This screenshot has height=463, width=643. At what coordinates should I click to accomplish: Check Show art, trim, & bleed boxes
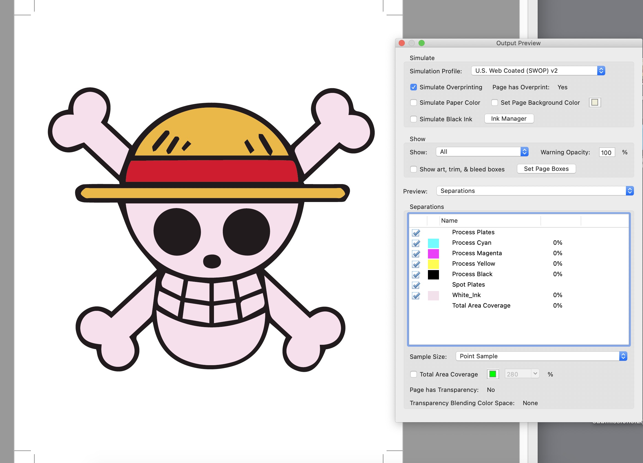[x=413, y=169]
